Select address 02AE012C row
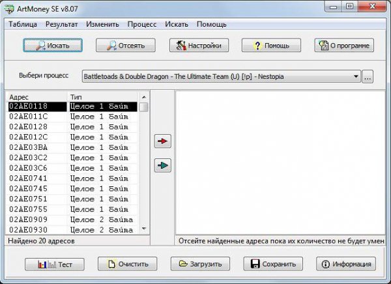The width and height of the screenshot is (391, 284). coord(72,137)
